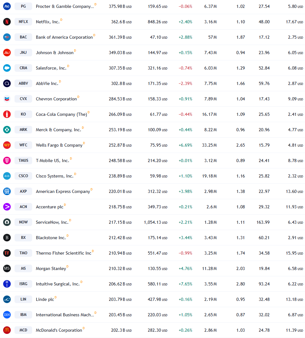This screenshot has height=338, width=305.
Task: Click the Coca-Cola bottle logo icon
Action: [7, 114]
